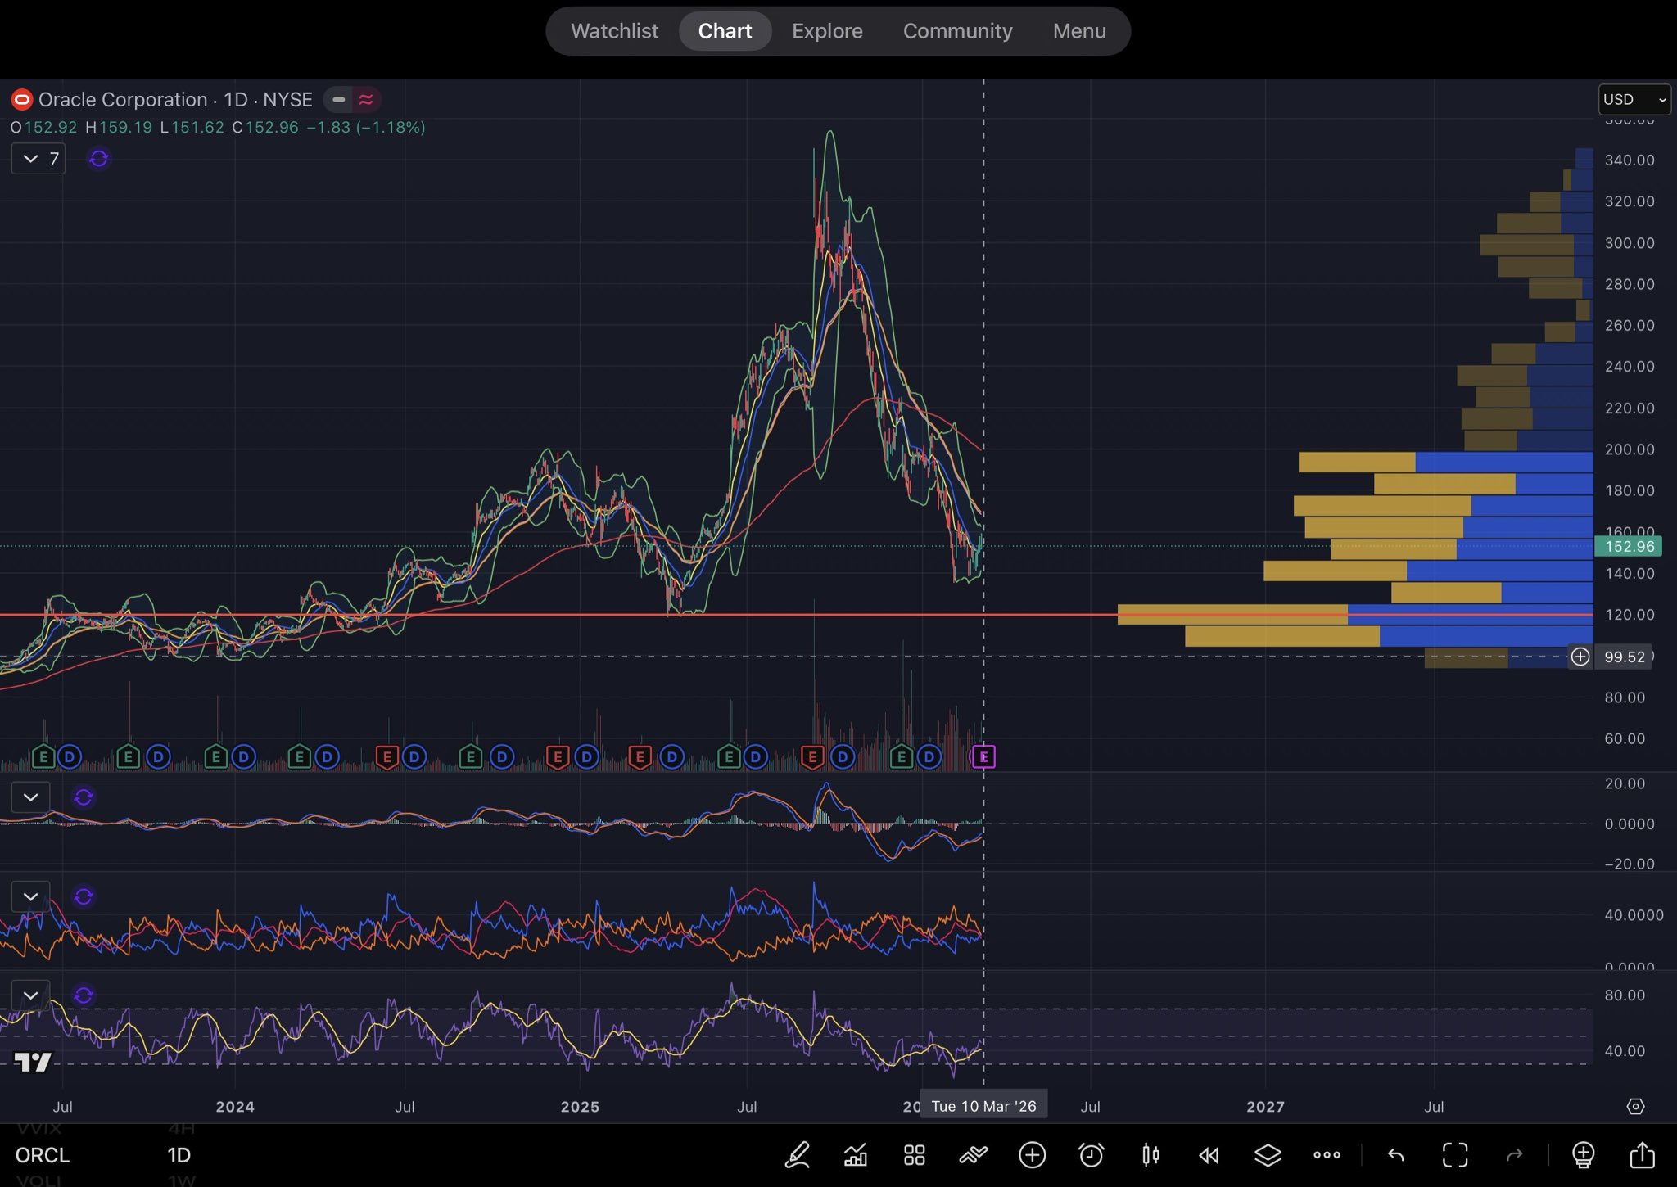The image size is (1677, 1187).
Task: Change the 1D timeframe button
Action: point(179,1155)
